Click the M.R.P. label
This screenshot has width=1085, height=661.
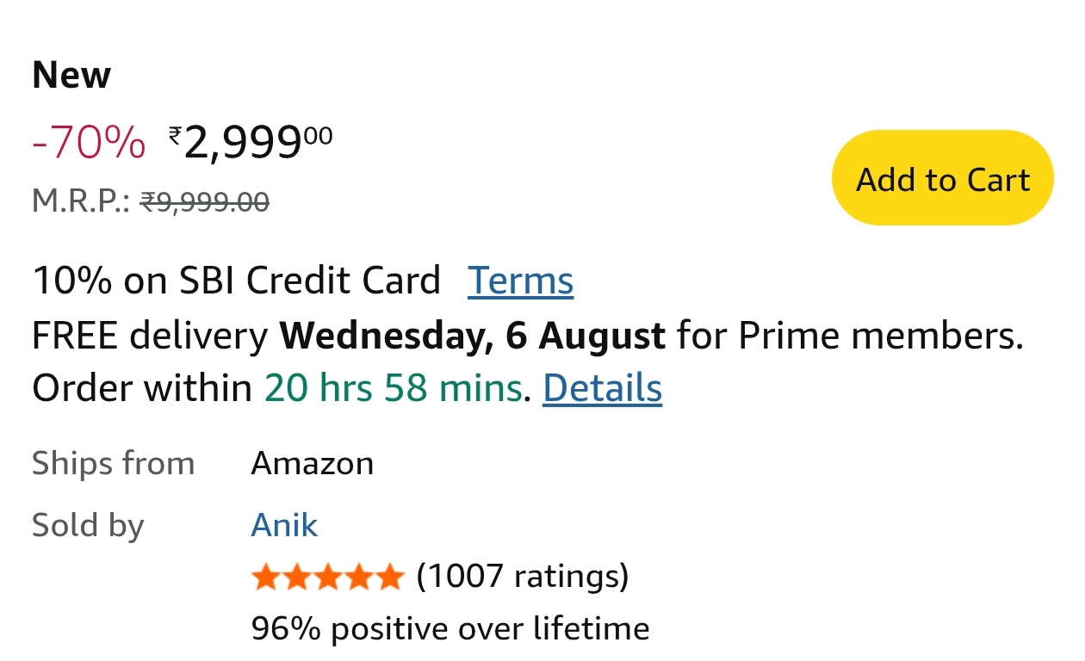click(81, 201)
